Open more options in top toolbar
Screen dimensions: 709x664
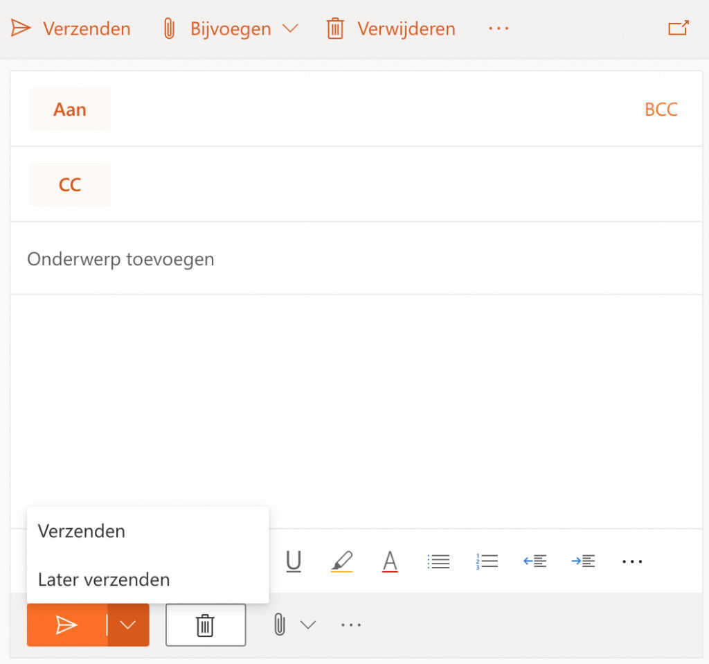tap(499, 28)
